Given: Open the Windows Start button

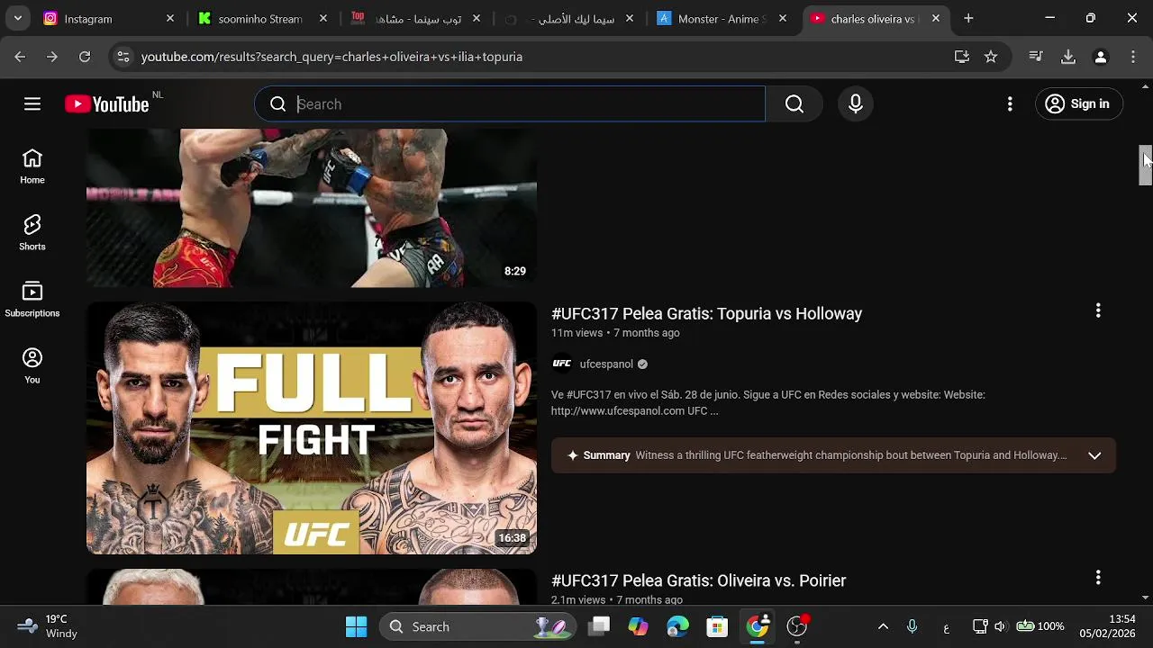Looking at the screenshot, I should click(x=357, y=626).
